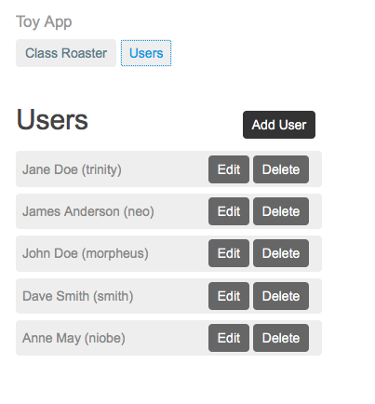
Task: Delete Dave Smith (smith)
Action: coord(281,296)
